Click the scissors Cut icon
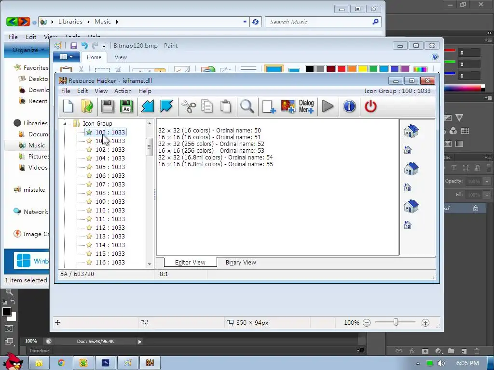This screenshot has height=370, width=494. (189, 106)
